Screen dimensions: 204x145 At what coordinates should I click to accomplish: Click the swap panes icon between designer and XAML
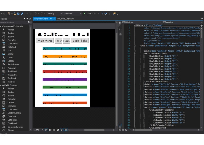pos(120,28)
